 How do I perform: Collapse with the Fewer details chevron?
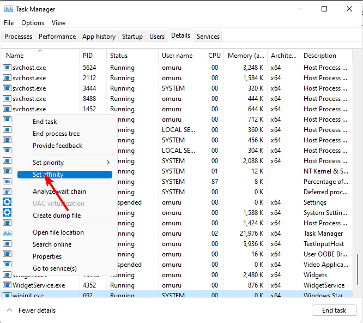pos(9,310)
